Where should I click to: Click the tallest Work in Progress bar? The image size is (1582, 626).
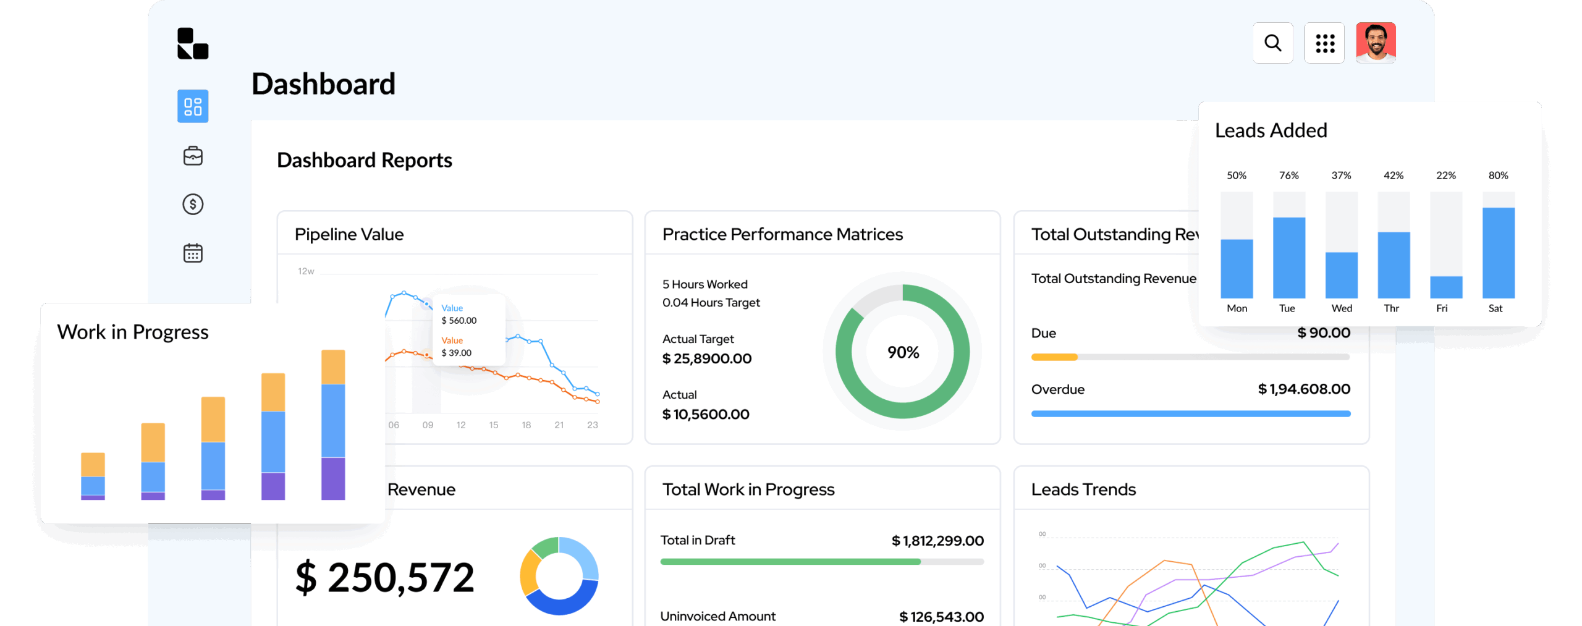coord(333,425)
